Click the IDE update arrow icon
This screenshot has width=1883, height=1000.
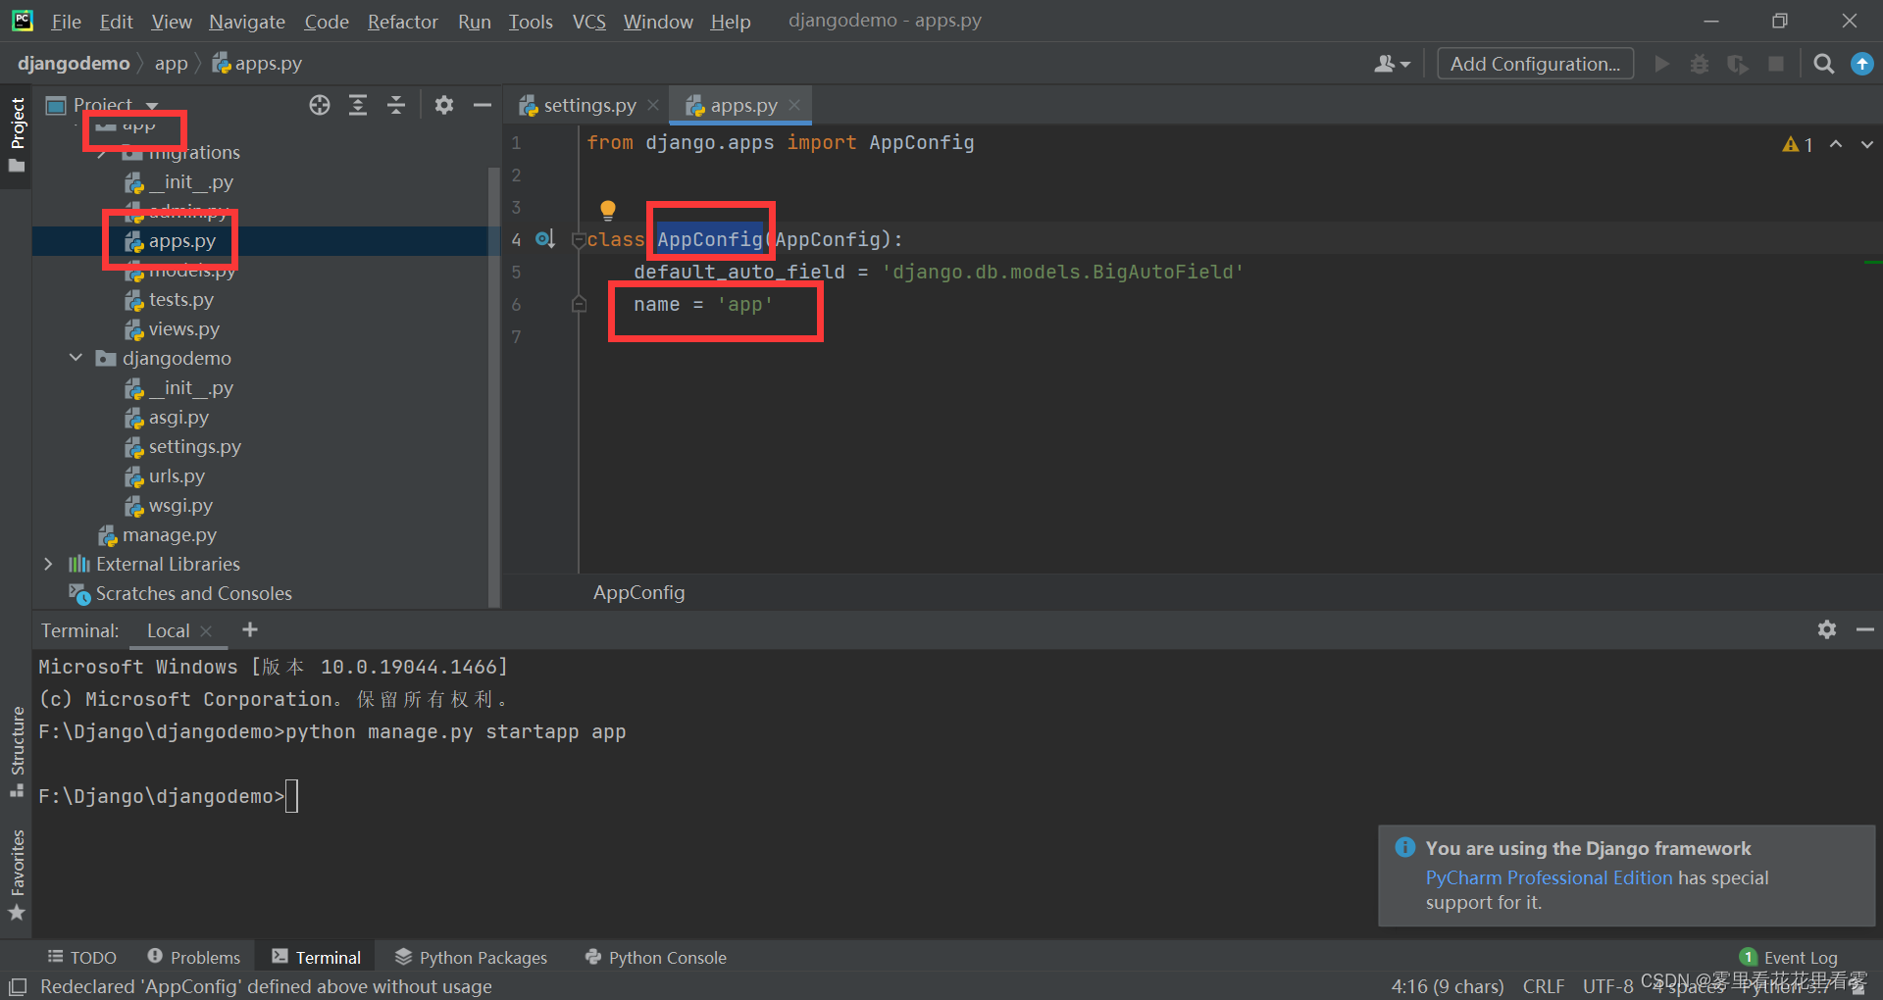pos(1861,64)
